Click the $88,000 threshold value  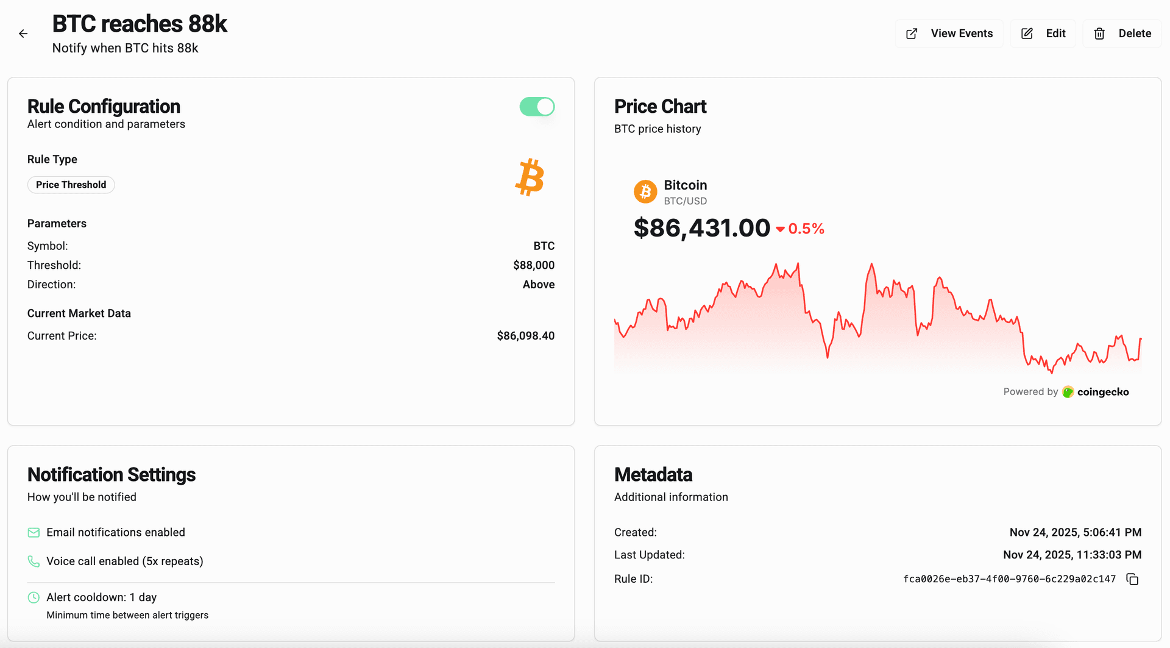pos(534,265)
